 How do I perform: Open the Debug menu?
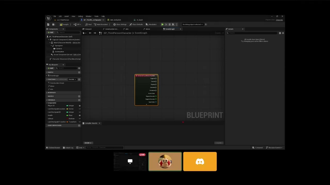(x=80, y=16)
